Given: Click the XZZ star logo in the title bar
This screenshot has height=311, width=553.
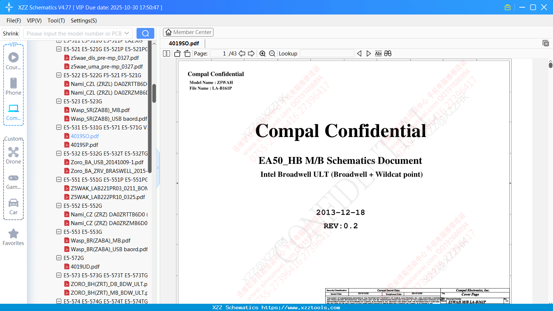Looking at the screenshot, I should [x=9, y=7].
